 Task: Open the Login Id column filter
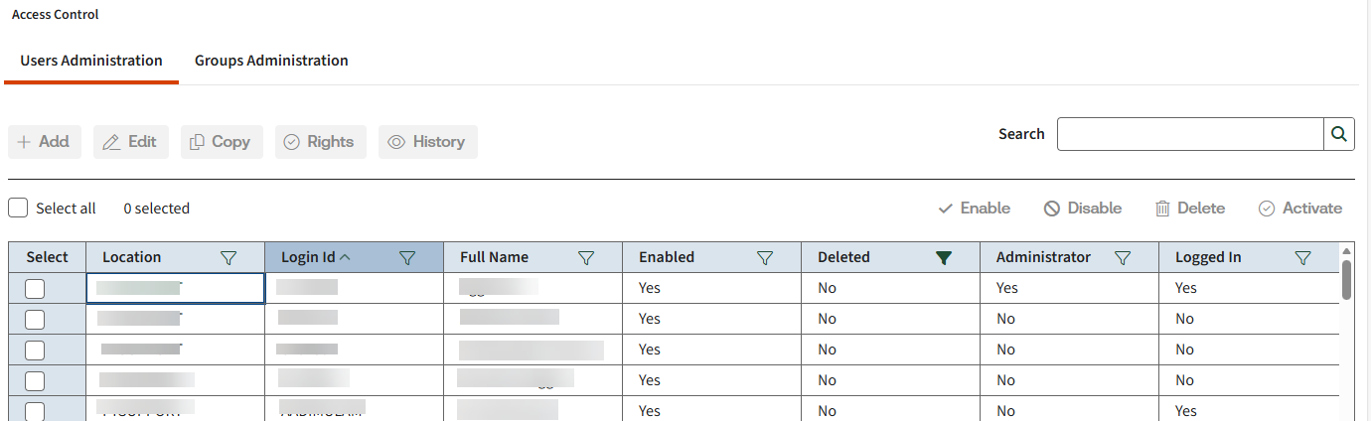pyautogui.click(x=407, y=258)
